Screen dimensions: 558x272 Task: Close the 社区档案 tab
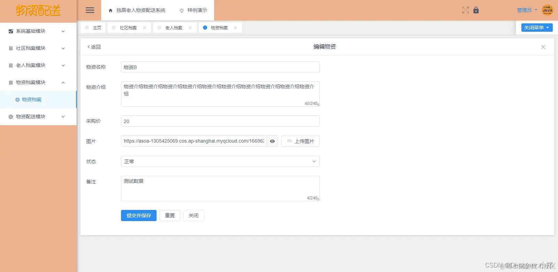(144, 28)
